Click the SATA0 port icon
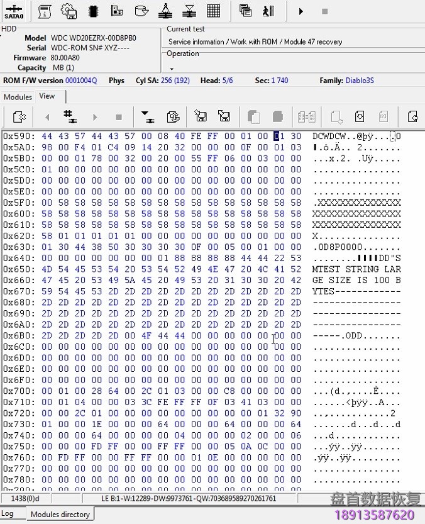The width and height of the screenshot is (425, 524). [x=14, y=11]
